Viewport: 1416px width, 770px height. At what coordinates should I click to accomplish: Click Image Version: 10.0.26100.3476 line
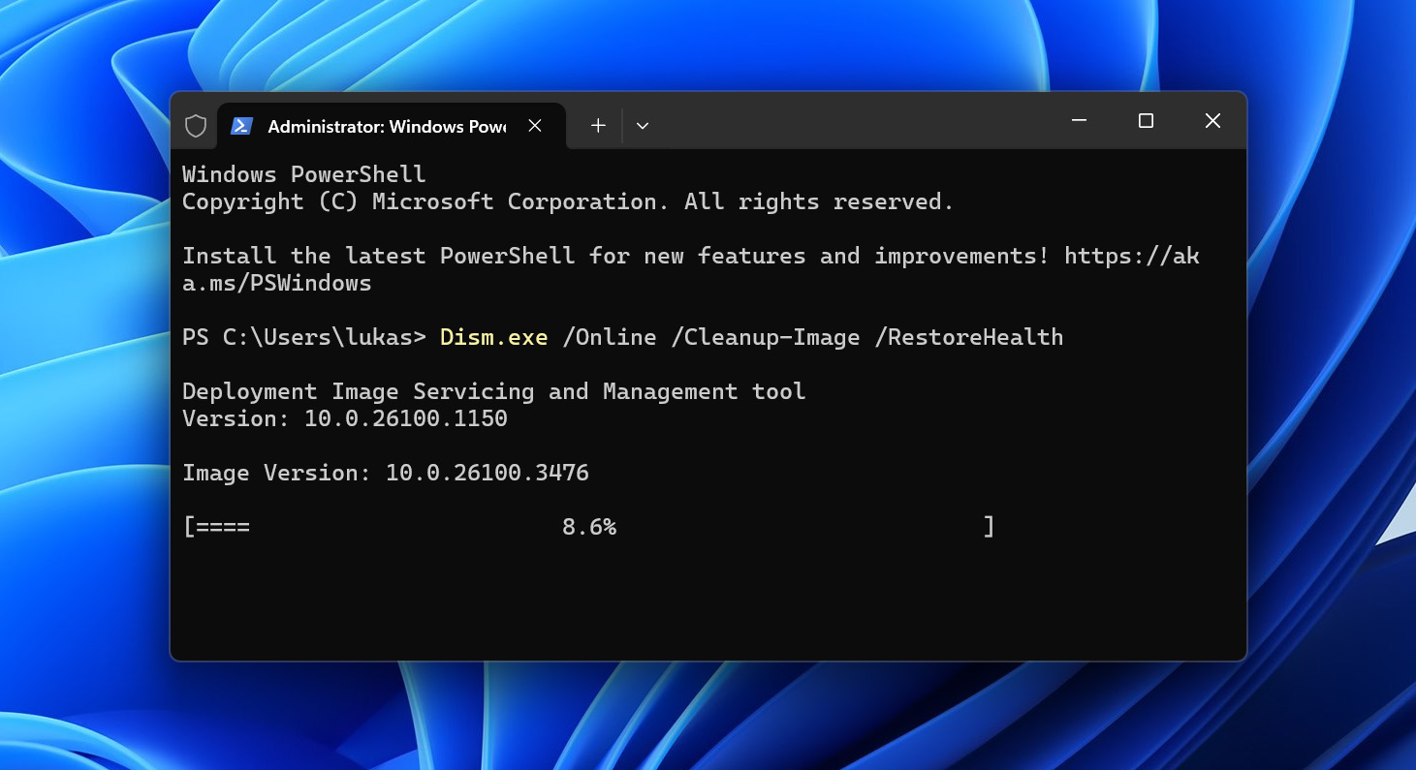386,473
